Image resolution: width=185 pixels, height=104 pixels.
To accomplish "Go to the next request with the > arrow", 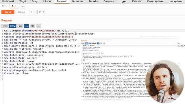I will (40, 12).
